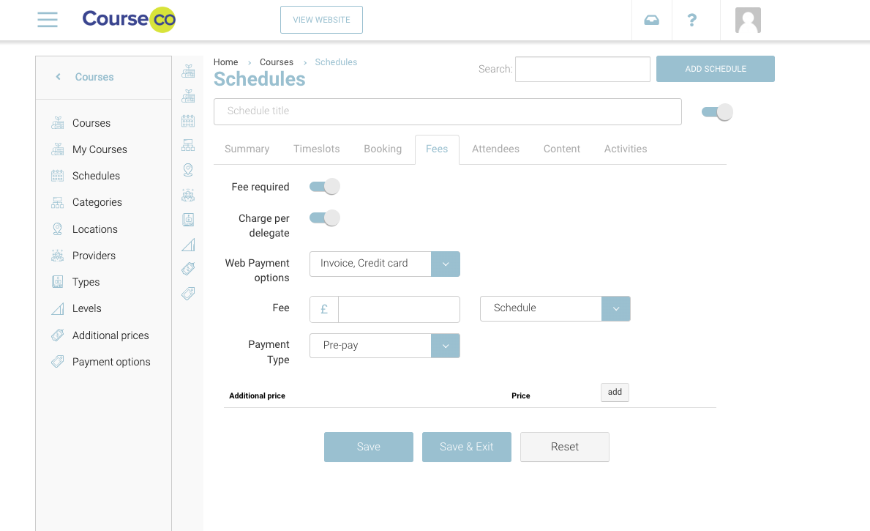The image size is (870, 531).
Task: Open the user profile avatar
Action: click(x=748, y=20)
